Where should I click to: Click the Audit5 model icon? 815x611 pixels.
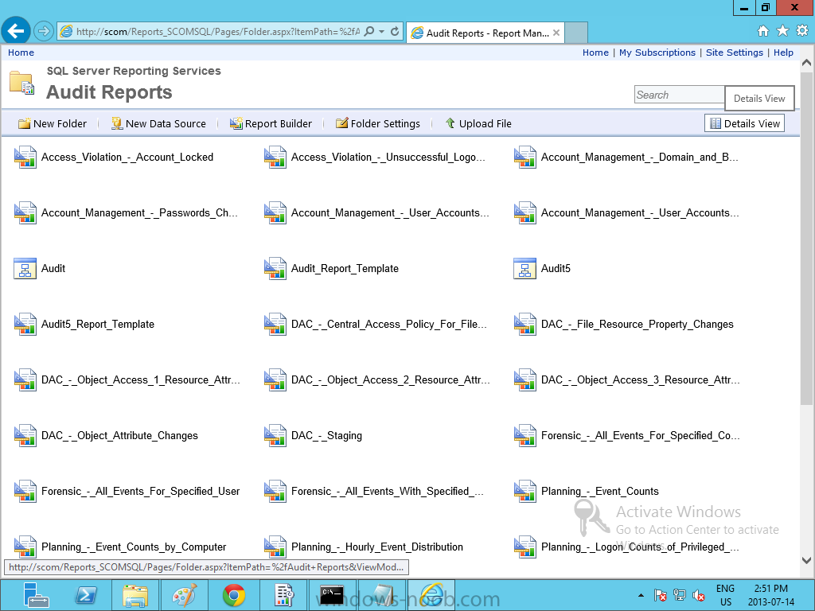[x=524, y=269]
